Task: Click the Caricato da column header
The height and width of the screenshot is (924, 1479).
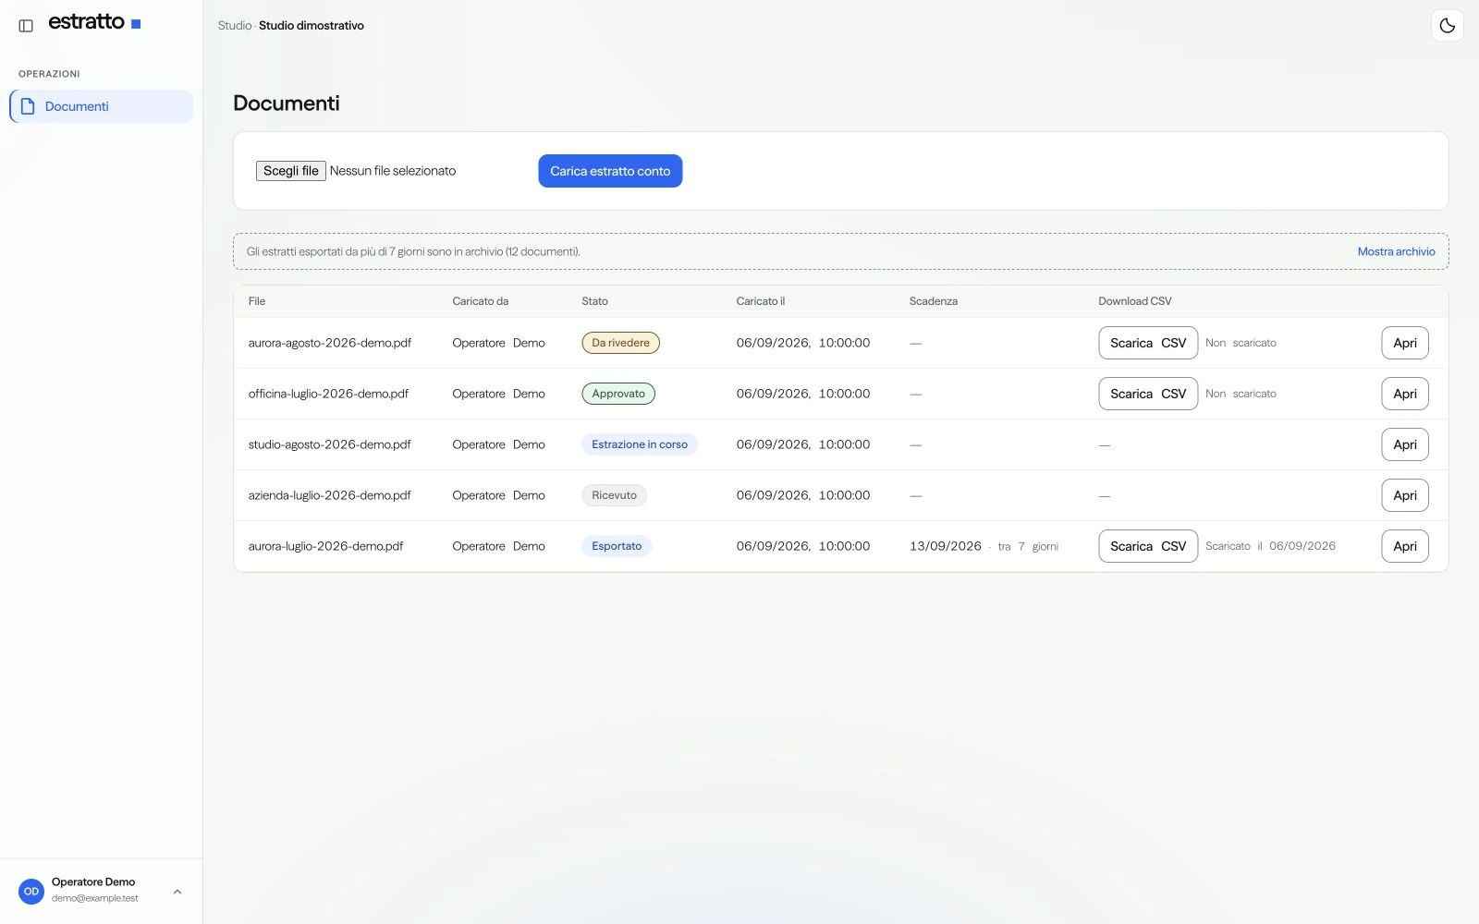Action: tap(481, 301)
